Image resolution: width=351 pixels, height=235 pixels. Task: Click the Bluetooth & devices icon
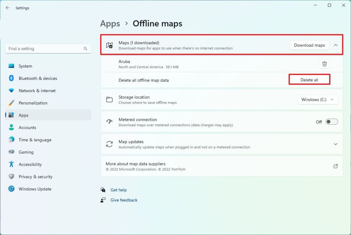pos(11,78)
